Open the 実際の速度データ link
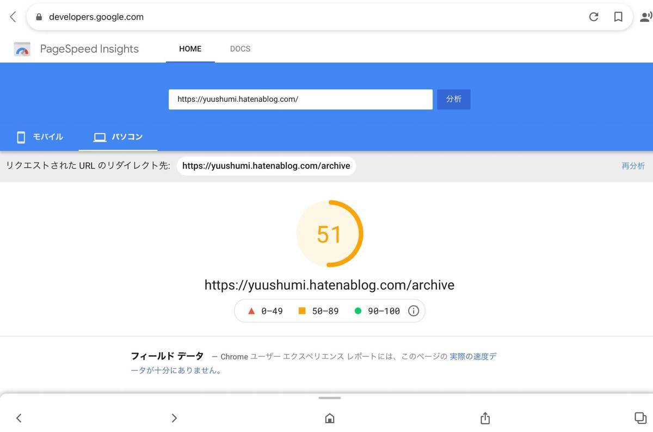 pyautogui.click(x=473, y=357)
